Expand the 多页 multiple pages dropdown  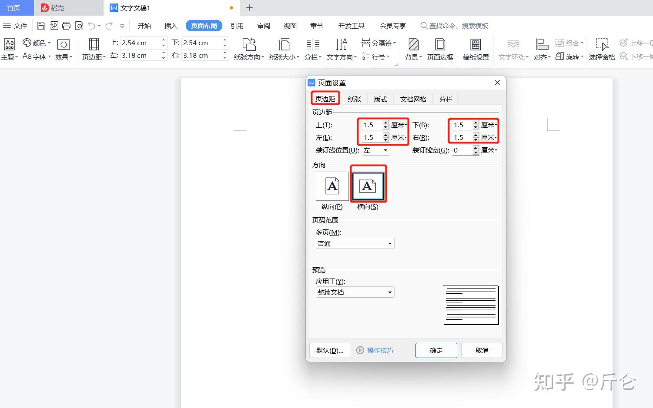tap(355, 243)
